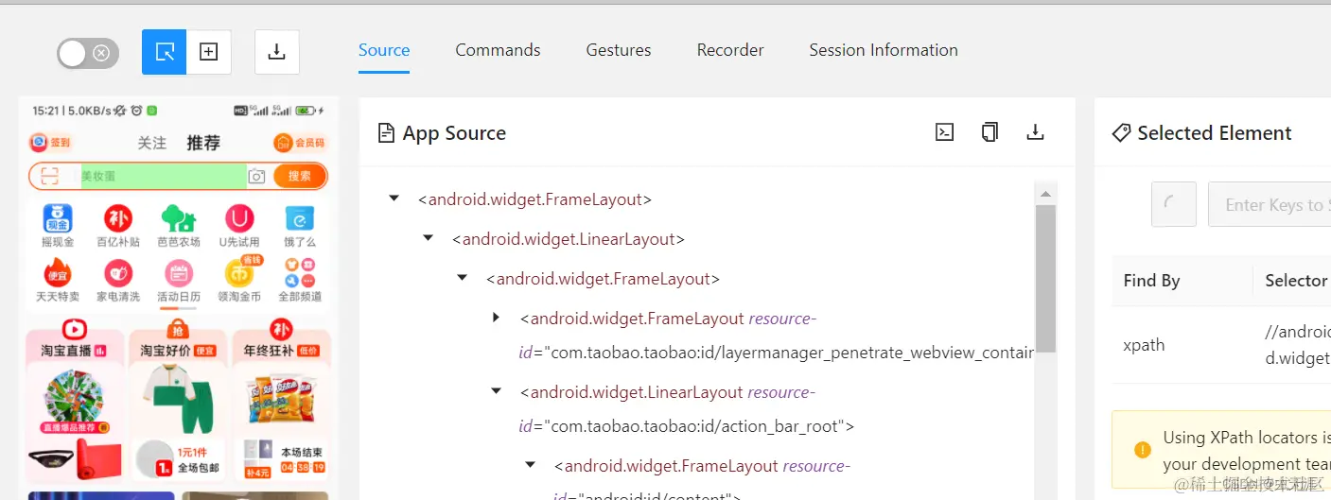Select the layermanager_penetrate_webview FrameLayout row
This screenshot has width=1331, height=500.
(x=776, y=336)
